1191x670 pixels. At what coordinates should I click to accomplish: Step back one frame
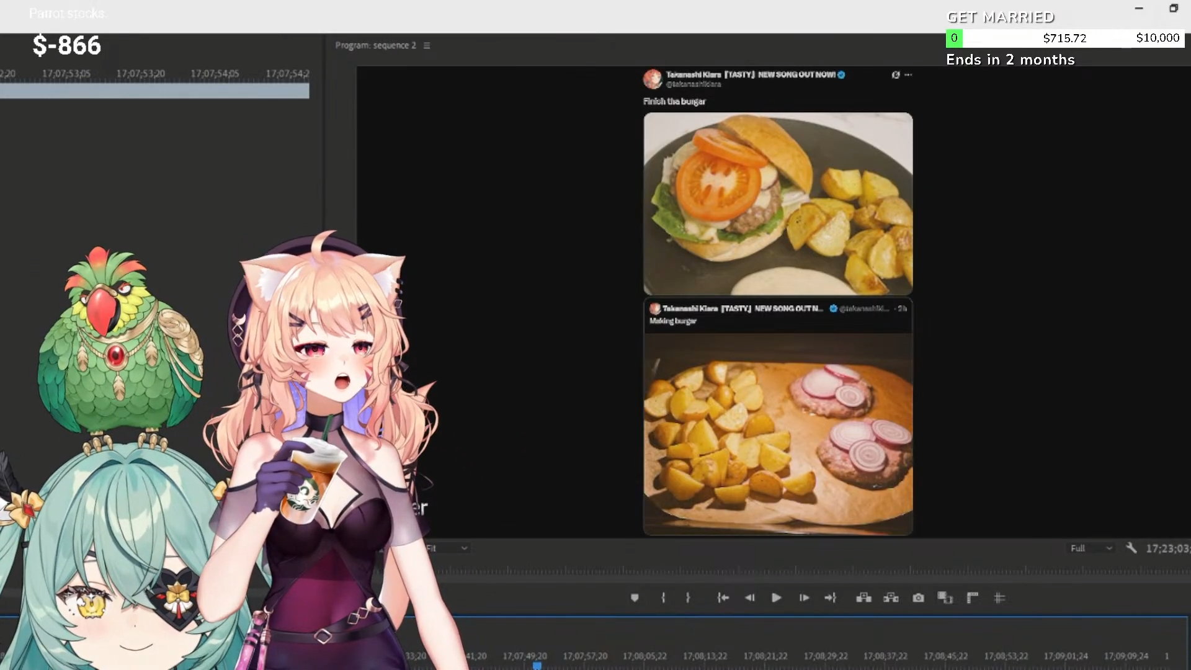(x=749, y=598)
